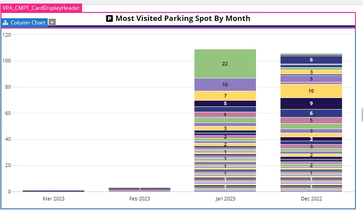Click the yellow 10 segment in Dec 2022
Image resolution: width=363 pixels, height=216 pixels.
tap(311, 91)
